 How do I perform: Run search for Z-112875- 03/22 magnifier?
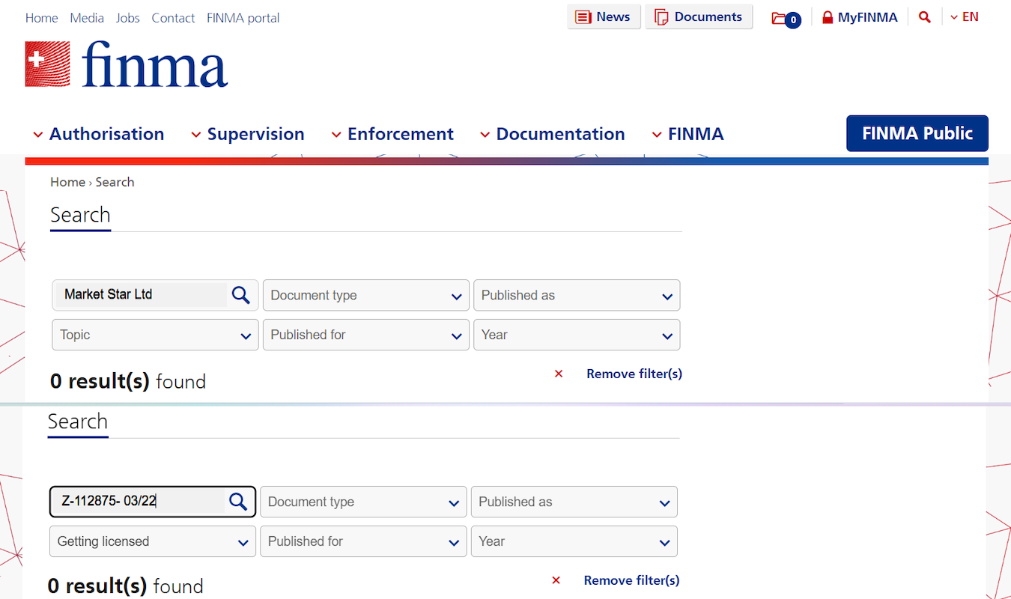click(238, 502)
